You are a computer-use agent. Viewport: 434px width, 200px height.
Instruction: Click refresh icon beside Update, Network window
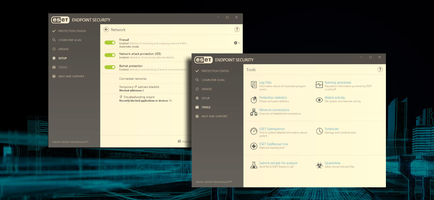(54, 49)
